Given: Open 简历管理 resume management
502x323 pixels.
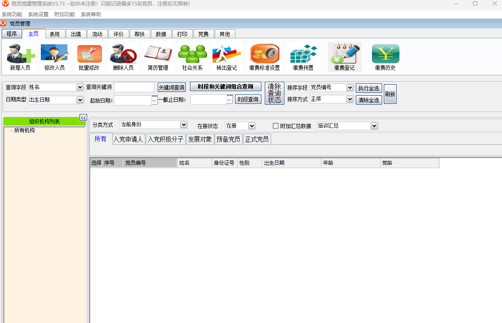Looking at the screenshot, I should tap(158, 57).
